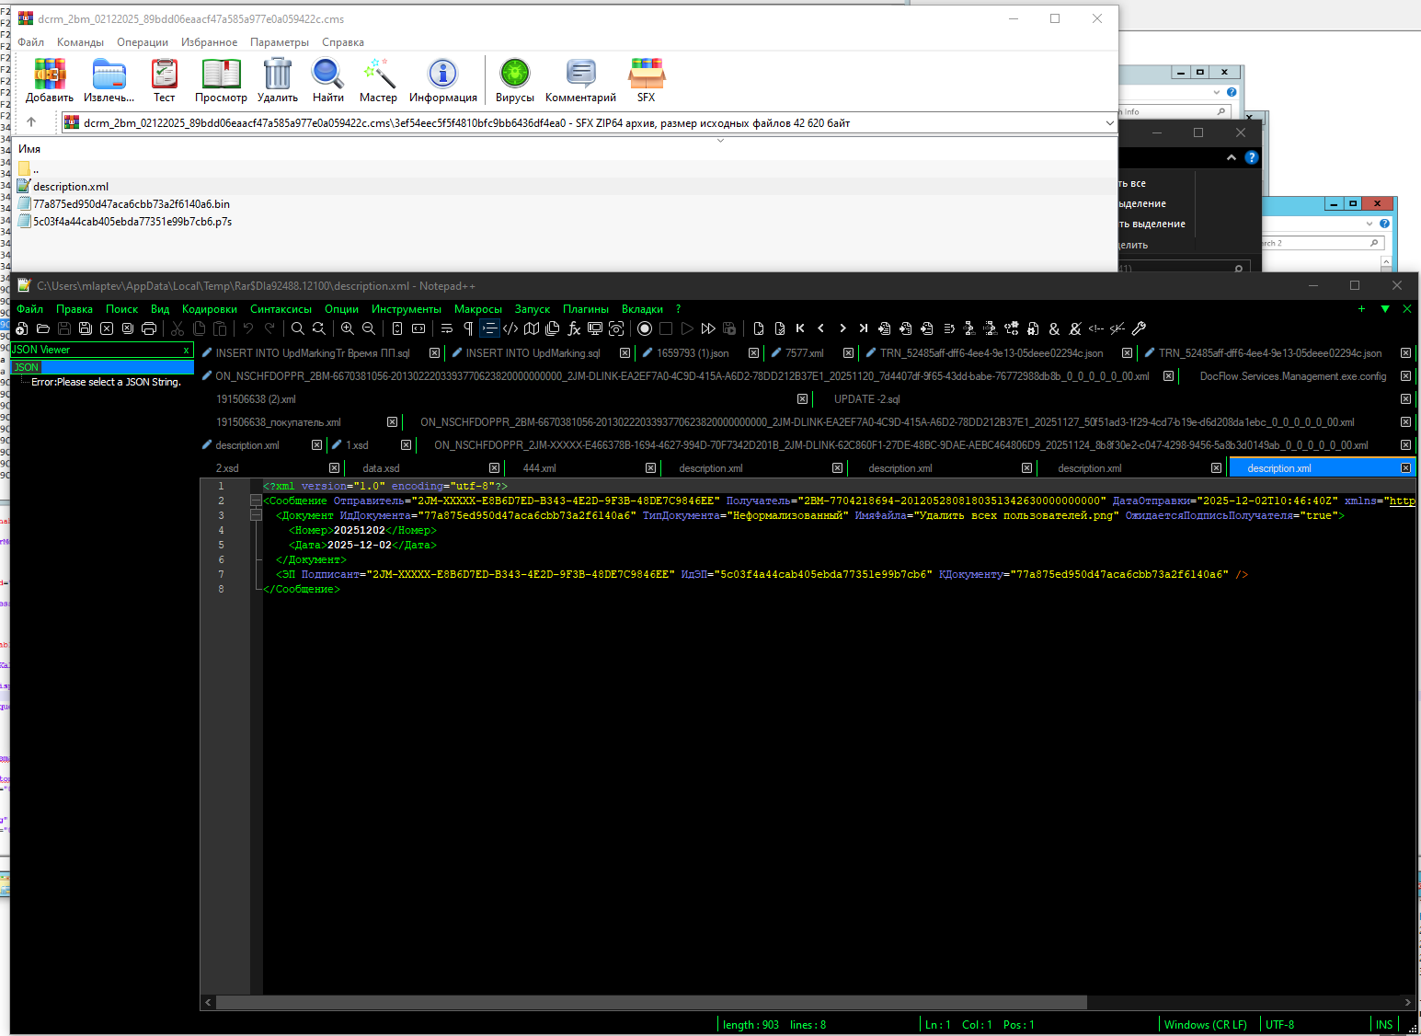Click Windows (CR LF) line ending in status bar
This screenshot has width=1421, height=1036.
tap(1206, 1025)
